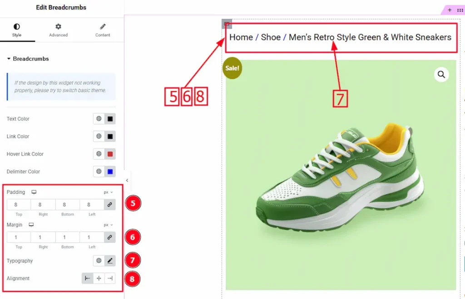The height and width of the screenshot is (299, 465).
Task: Set alignment to center
Action: pyautogui.click(x=99, y=279)
